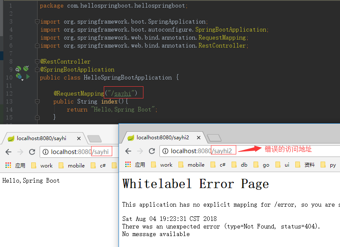Click the Spring bean gutter icon on line 9
The image size is (340, 247).
coord(19,69)
